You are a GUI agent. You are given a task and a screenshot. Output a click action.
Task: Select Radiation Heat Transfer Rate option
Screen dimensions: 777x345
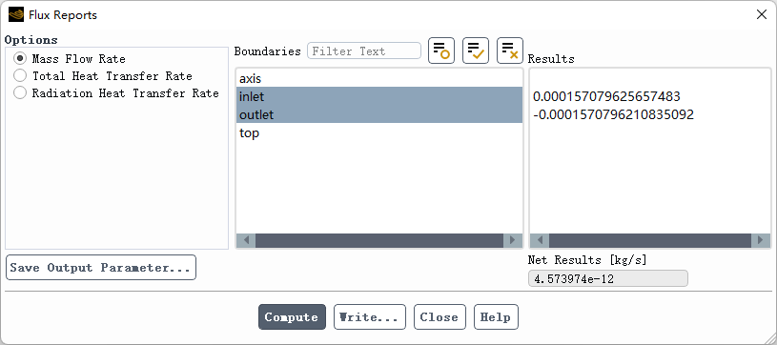tap(116, 93)
